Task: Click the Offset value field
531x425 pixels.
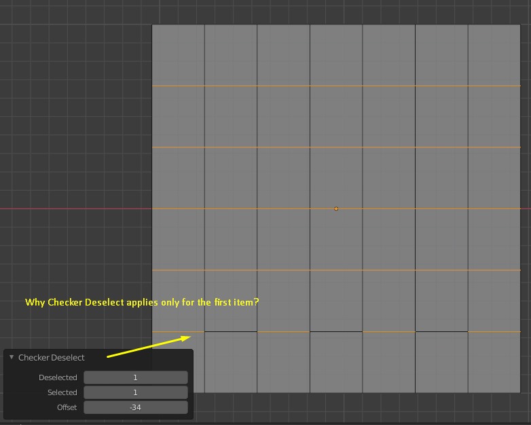Action: click(135, 407)
